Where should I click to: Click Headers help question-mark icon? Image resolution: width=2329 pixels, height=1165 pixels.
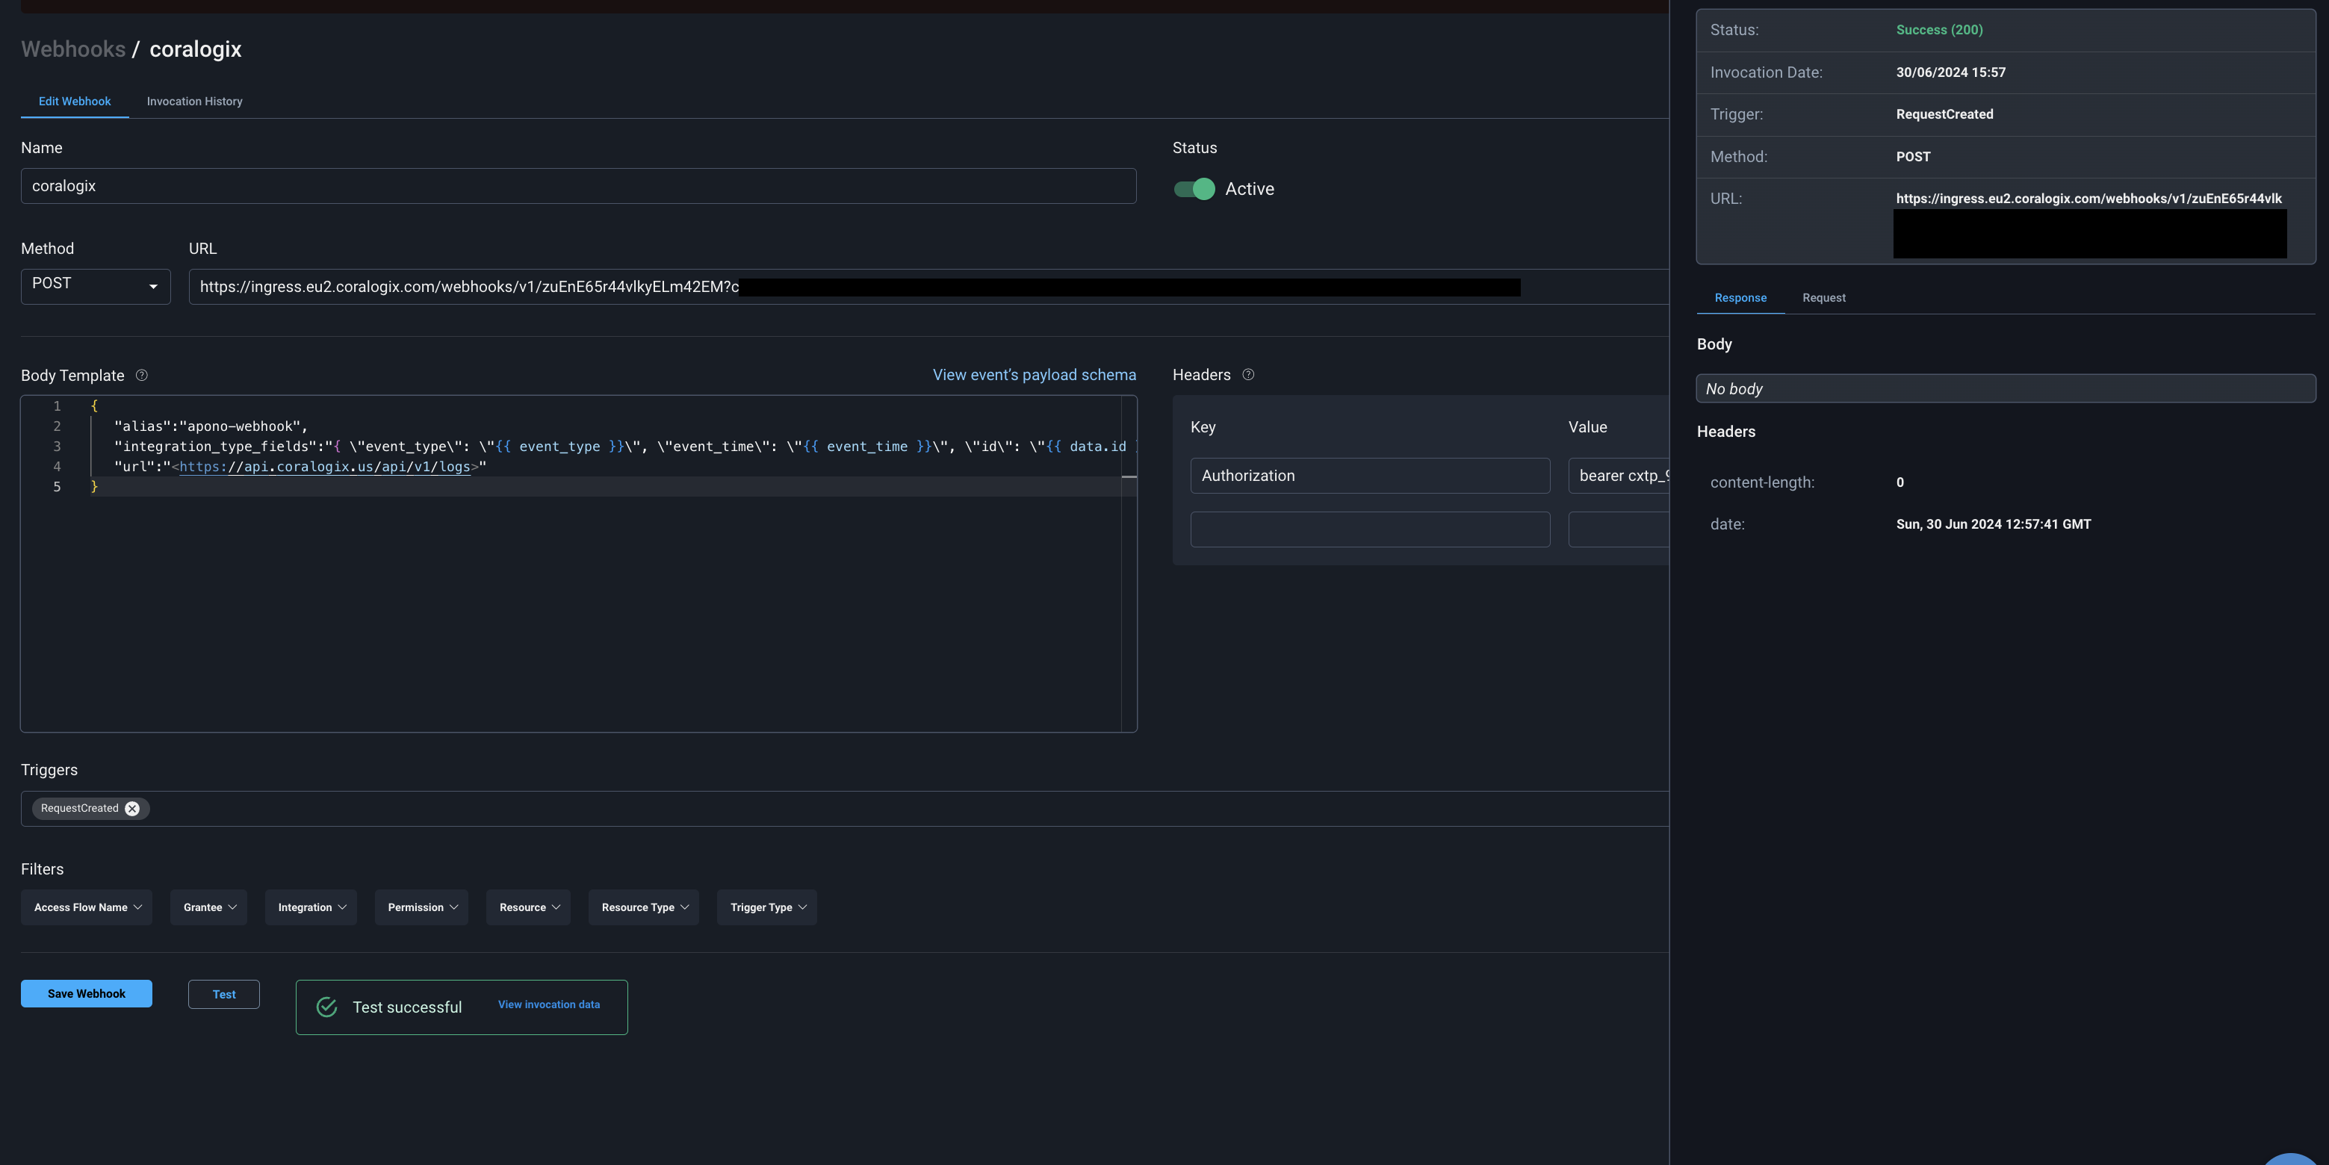(1247, 374)
